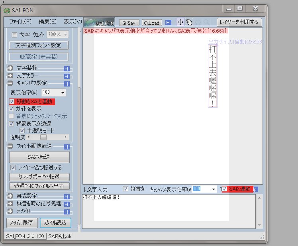Open the 表示(V) menu
298x246 pixels.
click(x=73, y=22)
